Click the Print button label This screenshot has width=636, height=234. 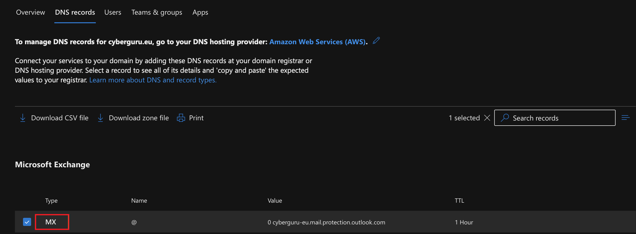pyautogui.click(x=196, y=118)
